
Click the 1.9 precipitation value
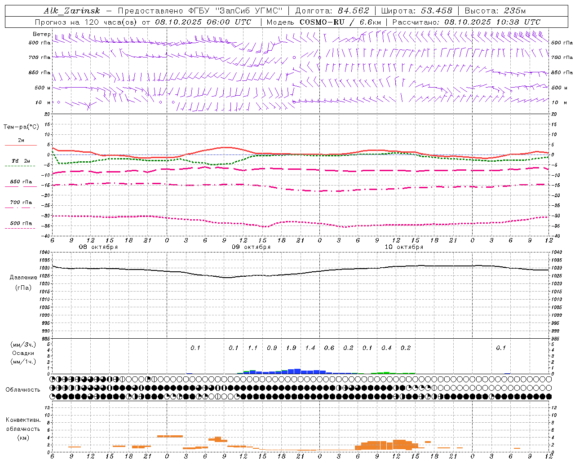(x=291, y=348)
